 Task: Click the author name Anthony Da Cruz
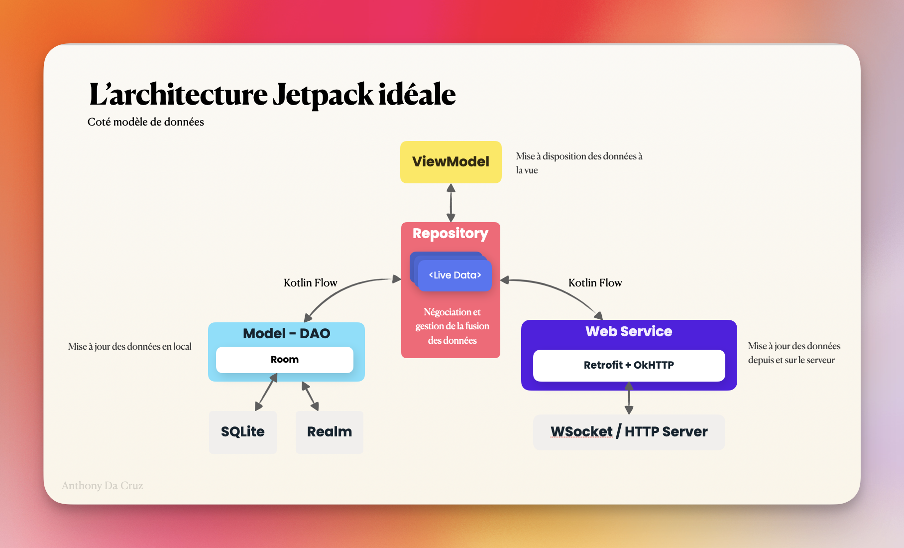click(102, 486)
